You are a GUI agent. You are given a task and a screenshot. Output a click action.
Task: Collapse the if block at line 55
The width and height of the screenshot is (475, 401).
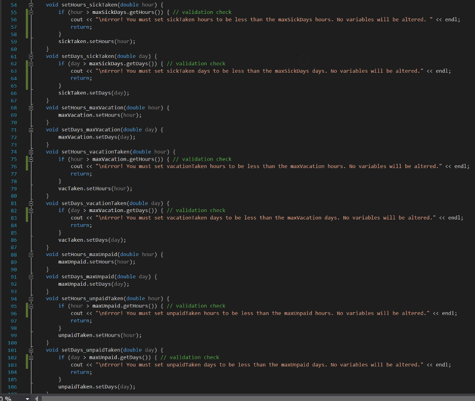[x=31, y=13]
